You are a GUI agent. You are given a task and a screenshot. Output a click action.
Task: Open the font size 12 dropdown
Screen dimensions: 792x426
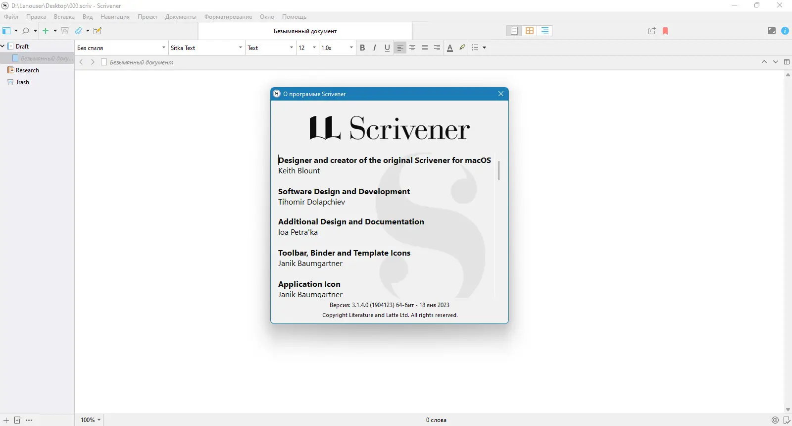[x=307, y=48]
